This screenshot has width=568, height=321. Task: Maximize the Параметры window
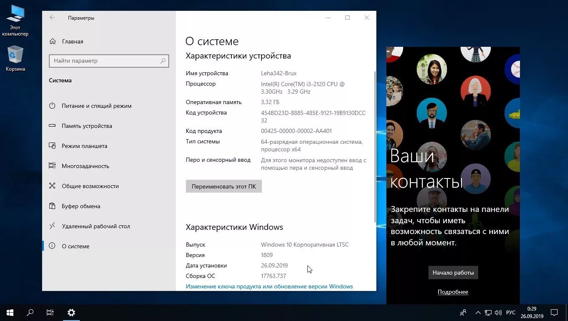coord(347,18)
